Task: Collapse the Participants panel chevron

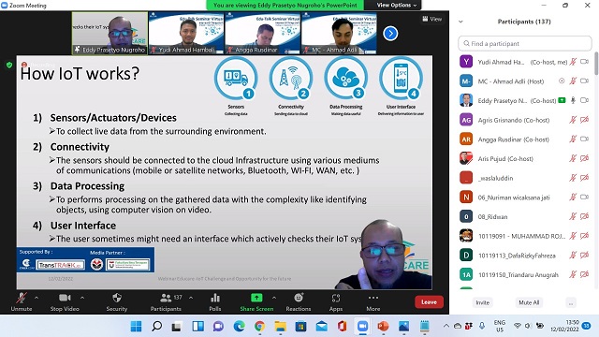Action: [x=460, y=22]
